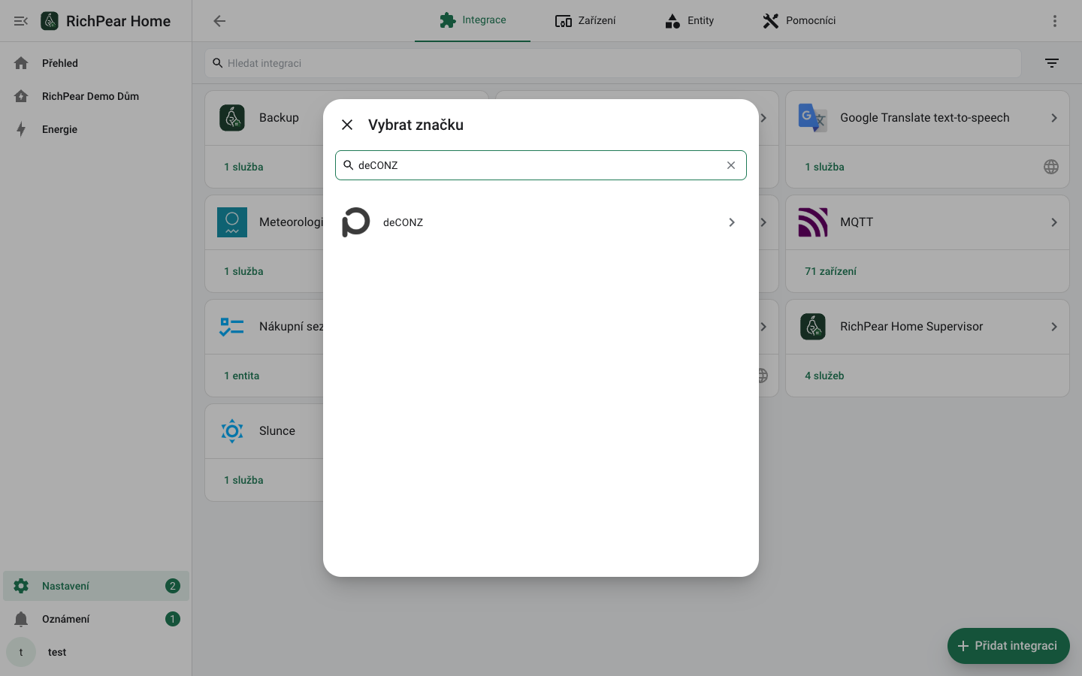Expand the Google Translate text-to-speech card
Screen dimensions: 1082x676
click(x=1054, y=118)
